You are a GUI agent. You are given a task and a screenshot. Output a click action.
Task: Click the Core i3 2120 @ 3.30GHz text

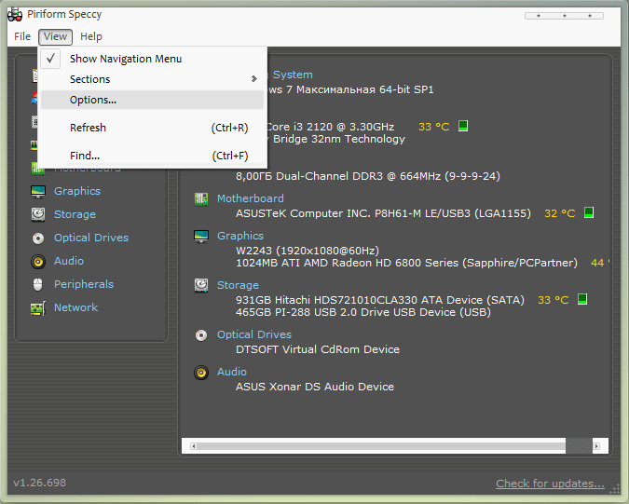pos(331,127)
